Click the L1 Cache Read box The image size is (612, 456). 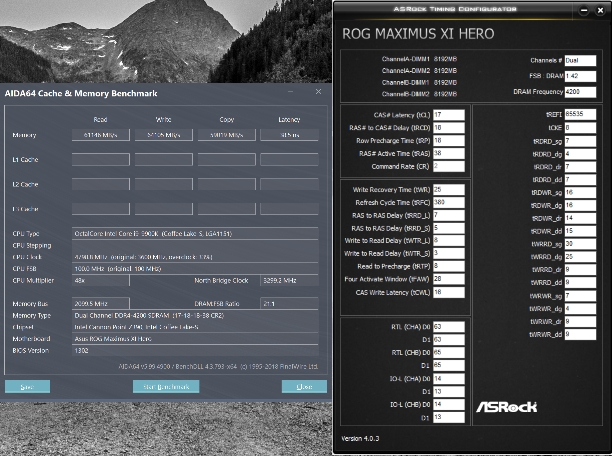click(101, 159)
